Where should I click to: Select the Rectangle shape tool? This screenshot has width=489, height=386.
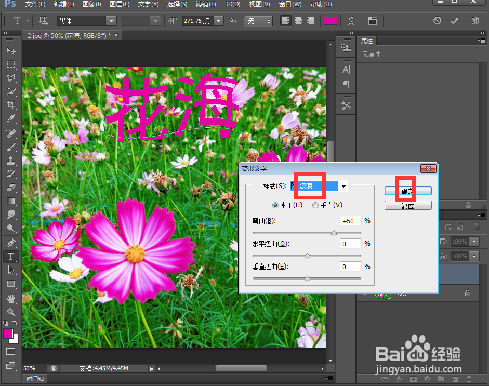(x=11, y=284)
